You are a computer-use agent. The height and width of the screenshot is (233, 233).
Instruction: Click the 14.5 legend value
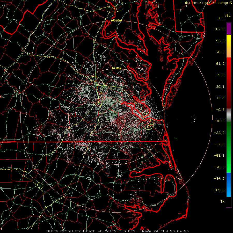pos(220,98)
